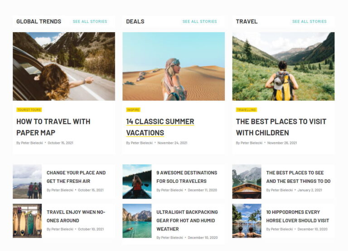Click the Tourist Tours yellow tag

coord(29,110)
